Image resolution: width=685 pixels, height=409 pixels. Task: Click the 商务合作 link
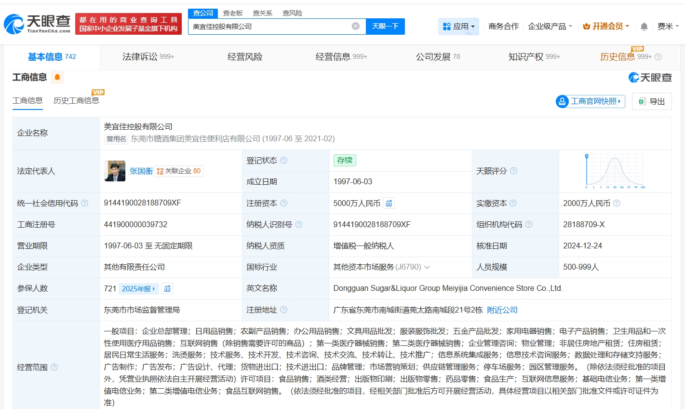(504, 27)
